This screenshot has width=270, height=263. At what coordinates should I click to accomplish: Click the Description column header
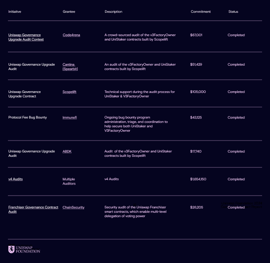pyautogui.click(x=113, y=11)
